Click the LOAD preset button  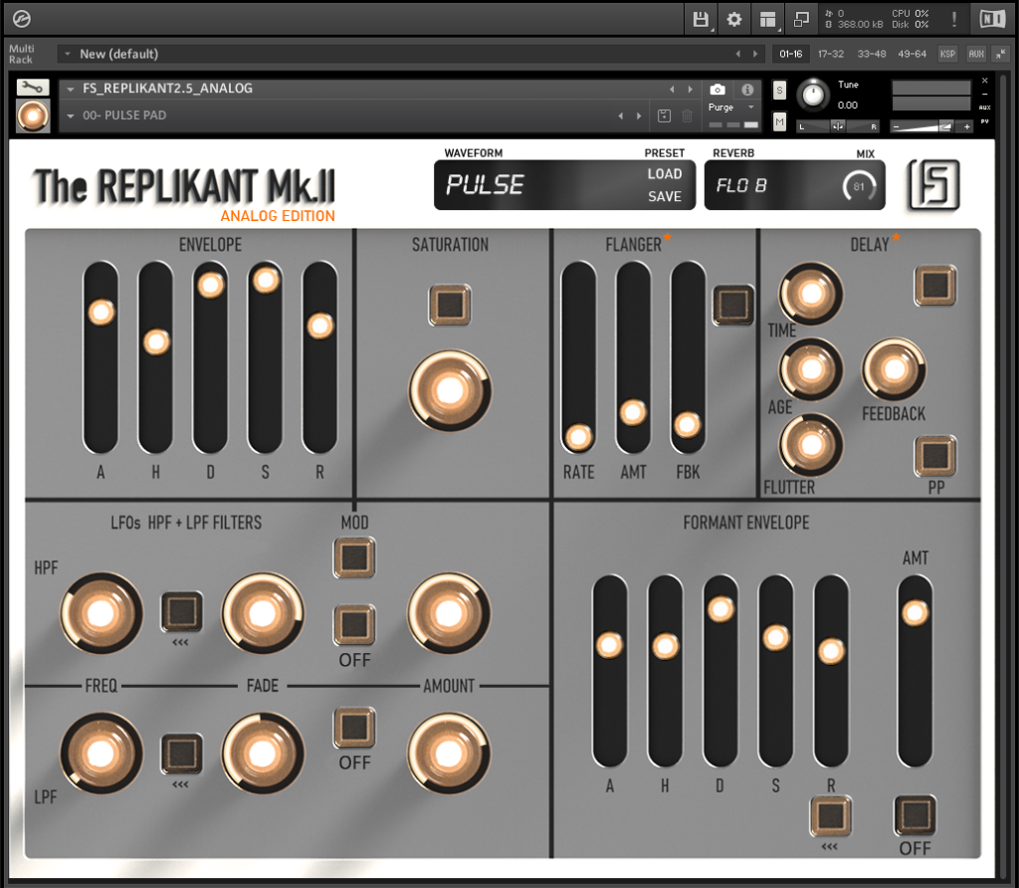(664, 174)
